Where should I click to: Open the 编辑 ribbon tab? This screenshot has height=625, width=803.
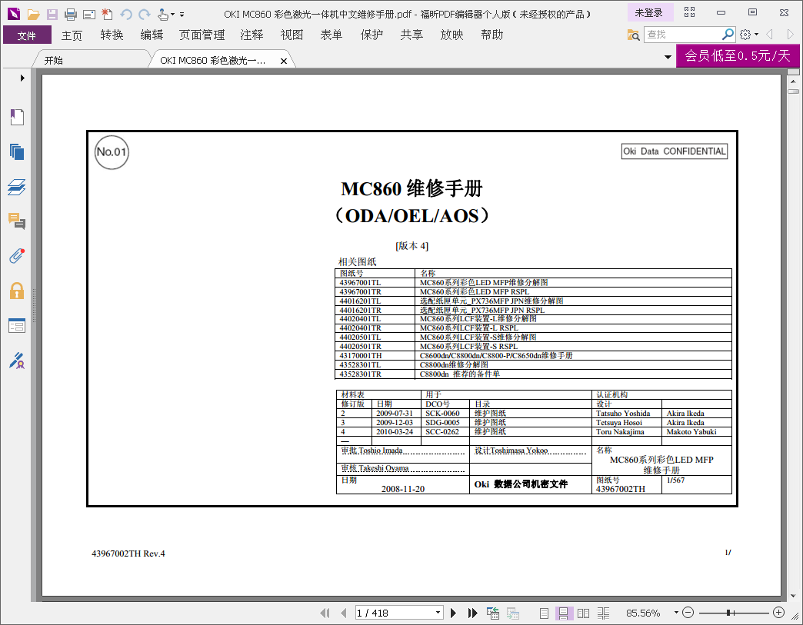click(152, 35)
